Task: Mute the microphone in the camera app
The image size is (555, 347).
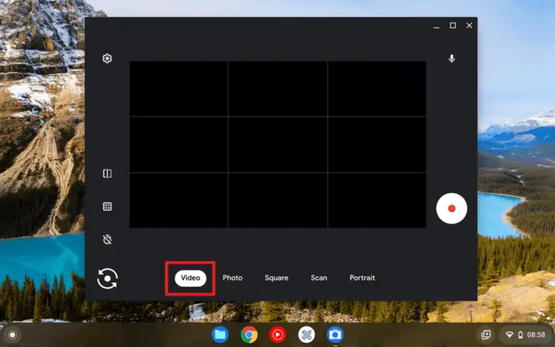Action: click(x=452, y=59)
